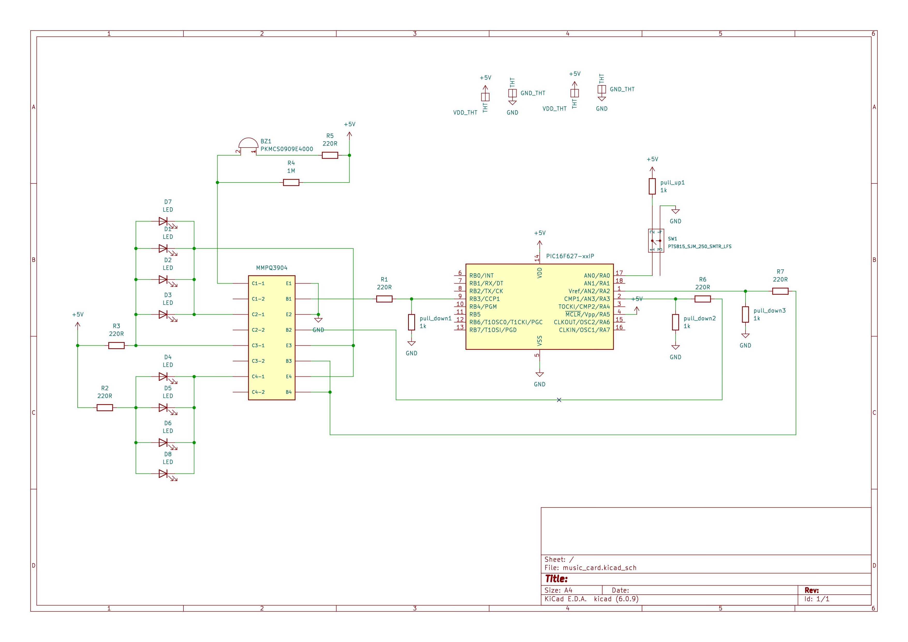
Task: Select the pull_up1 1k resistor
Action: click(x=652, y=186)
